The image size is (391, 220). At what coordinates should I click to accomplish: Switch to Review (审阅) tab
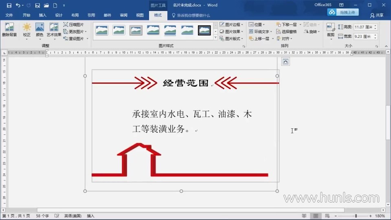click(x=124, y=15)
